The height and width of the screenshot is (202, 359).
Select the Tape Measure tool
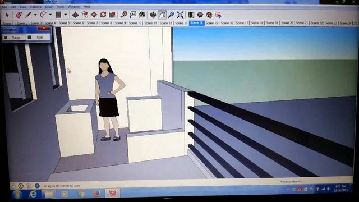(x=123, y=15)
